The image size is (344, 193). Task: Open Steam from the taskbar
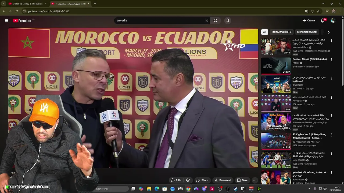[235, 189]
